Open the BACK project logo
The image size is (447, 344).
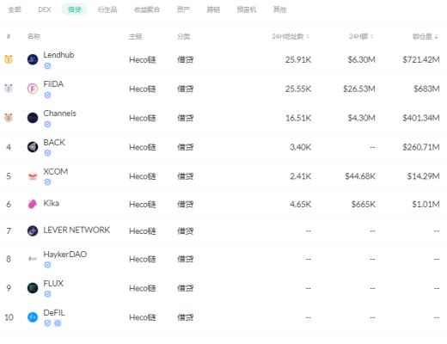(33, 147)
